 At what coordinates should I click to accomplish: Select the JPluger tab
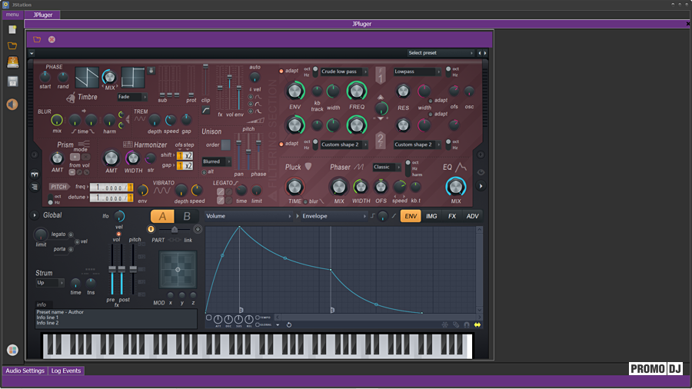pyautogui.click(x=43, y=15)
